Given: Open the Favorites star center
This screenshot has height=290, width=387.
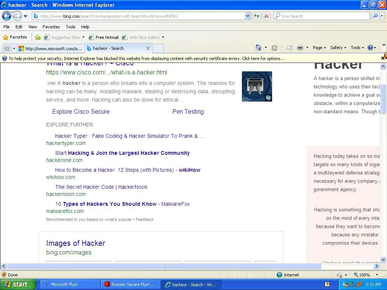Looking at the screenshot, I should [x=15, y=37].
